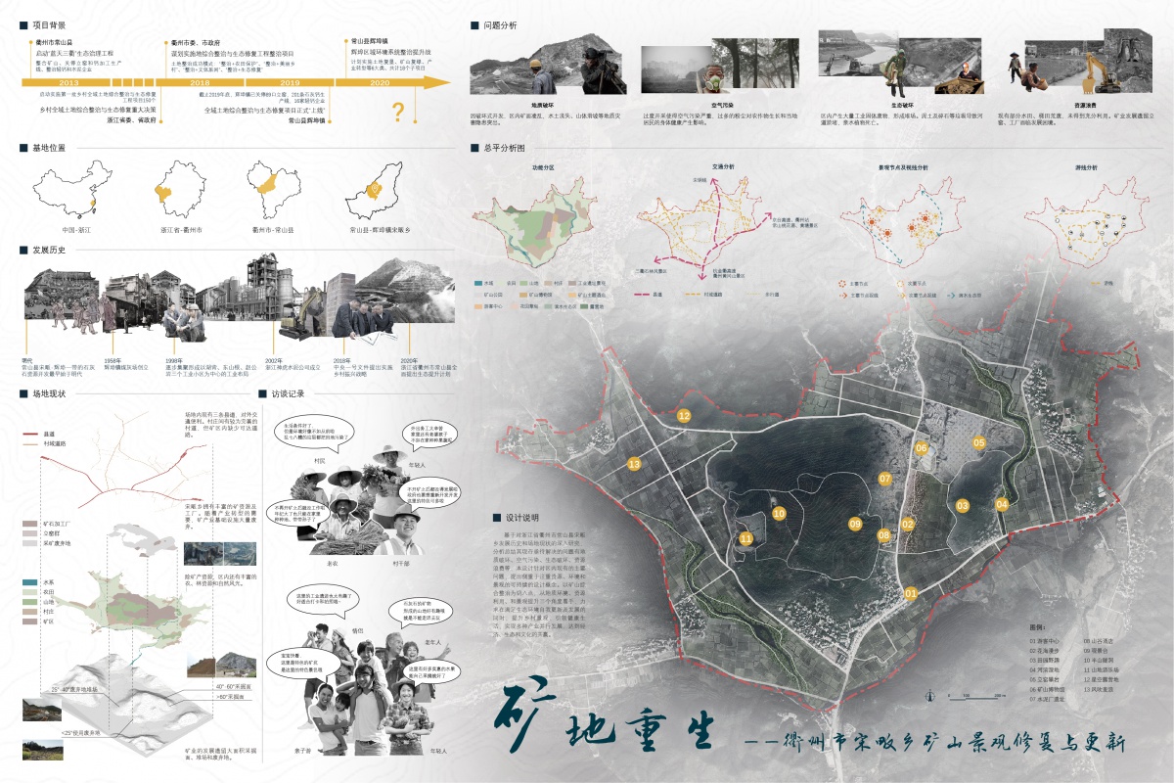The width and height of the screenshot is (1174, 783).
Task: Click the 景观节点及视线分析 diagram title
Action: (905, 167)
